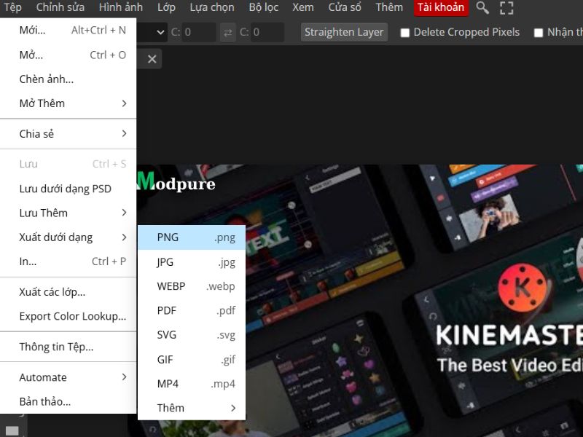Screen dimensions: 583x437
Task: Export as PNG format
Action: pos(192,237)
